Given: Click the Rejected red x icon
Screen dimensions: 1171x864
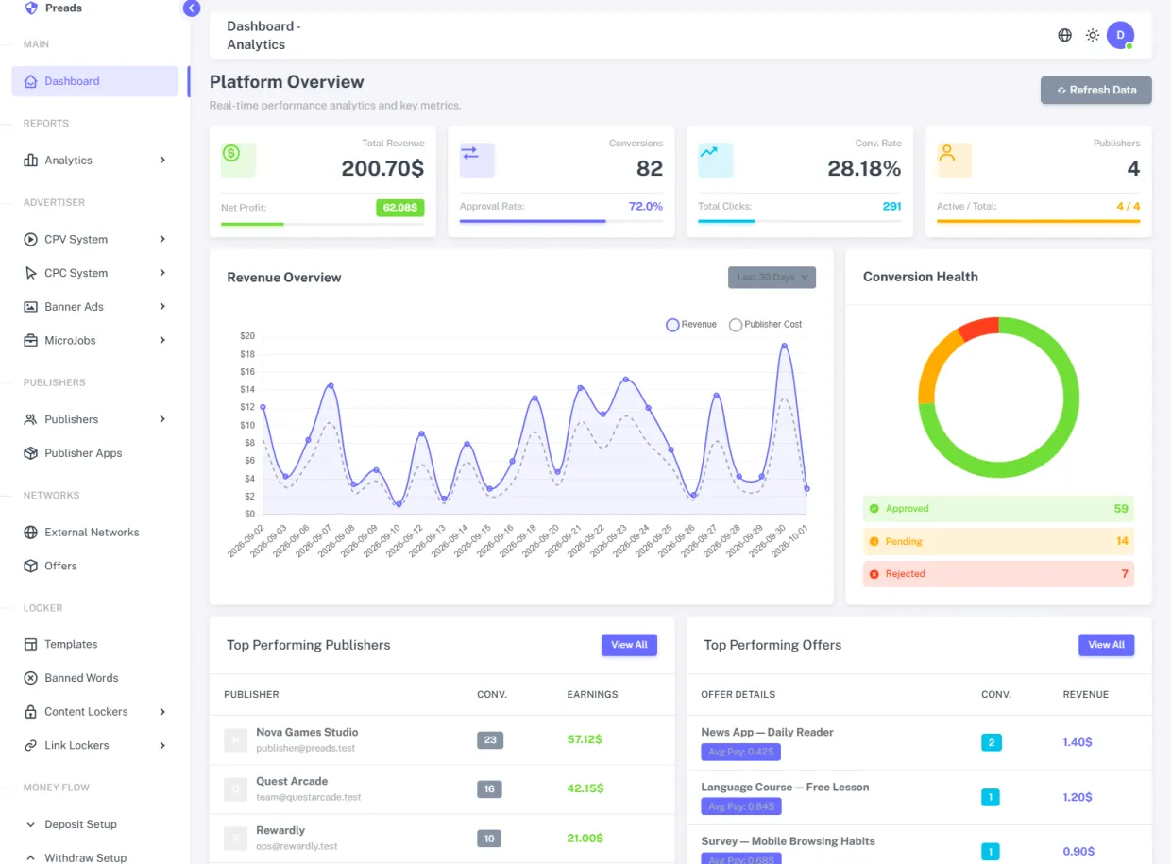Looking at the screenshot, I should 874,574.
